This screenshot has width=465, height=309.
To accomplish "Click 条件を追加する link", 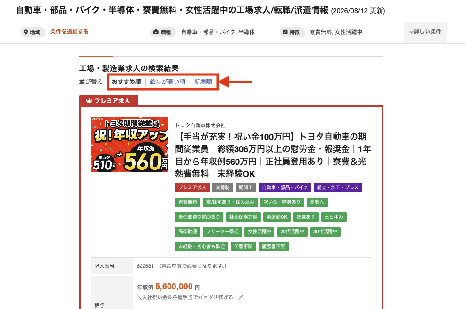I will coord(69,32).
